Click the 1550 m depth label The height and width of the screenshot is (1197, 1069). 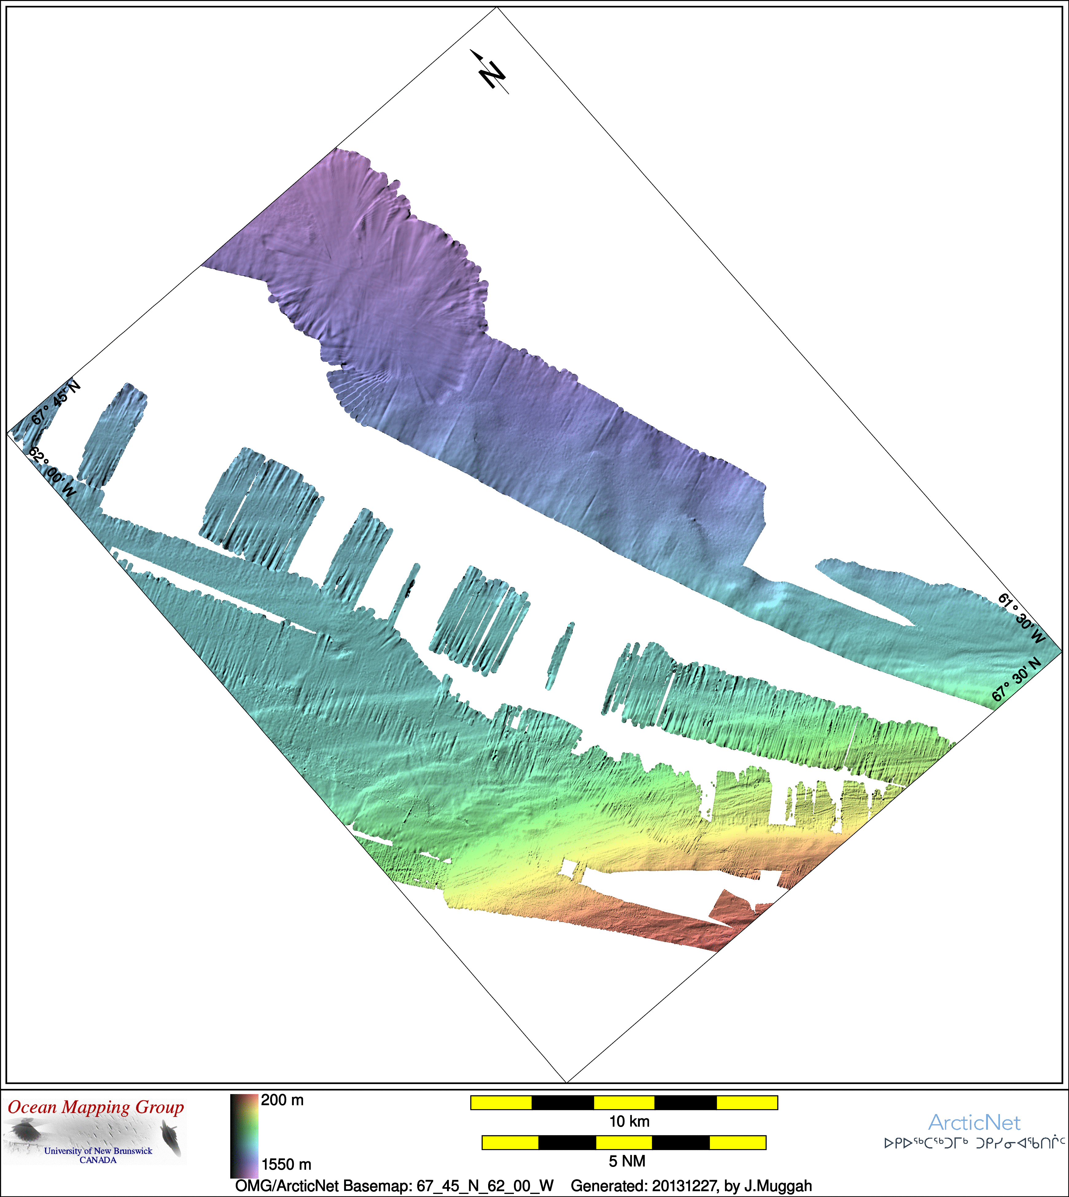coord(287,1165)
